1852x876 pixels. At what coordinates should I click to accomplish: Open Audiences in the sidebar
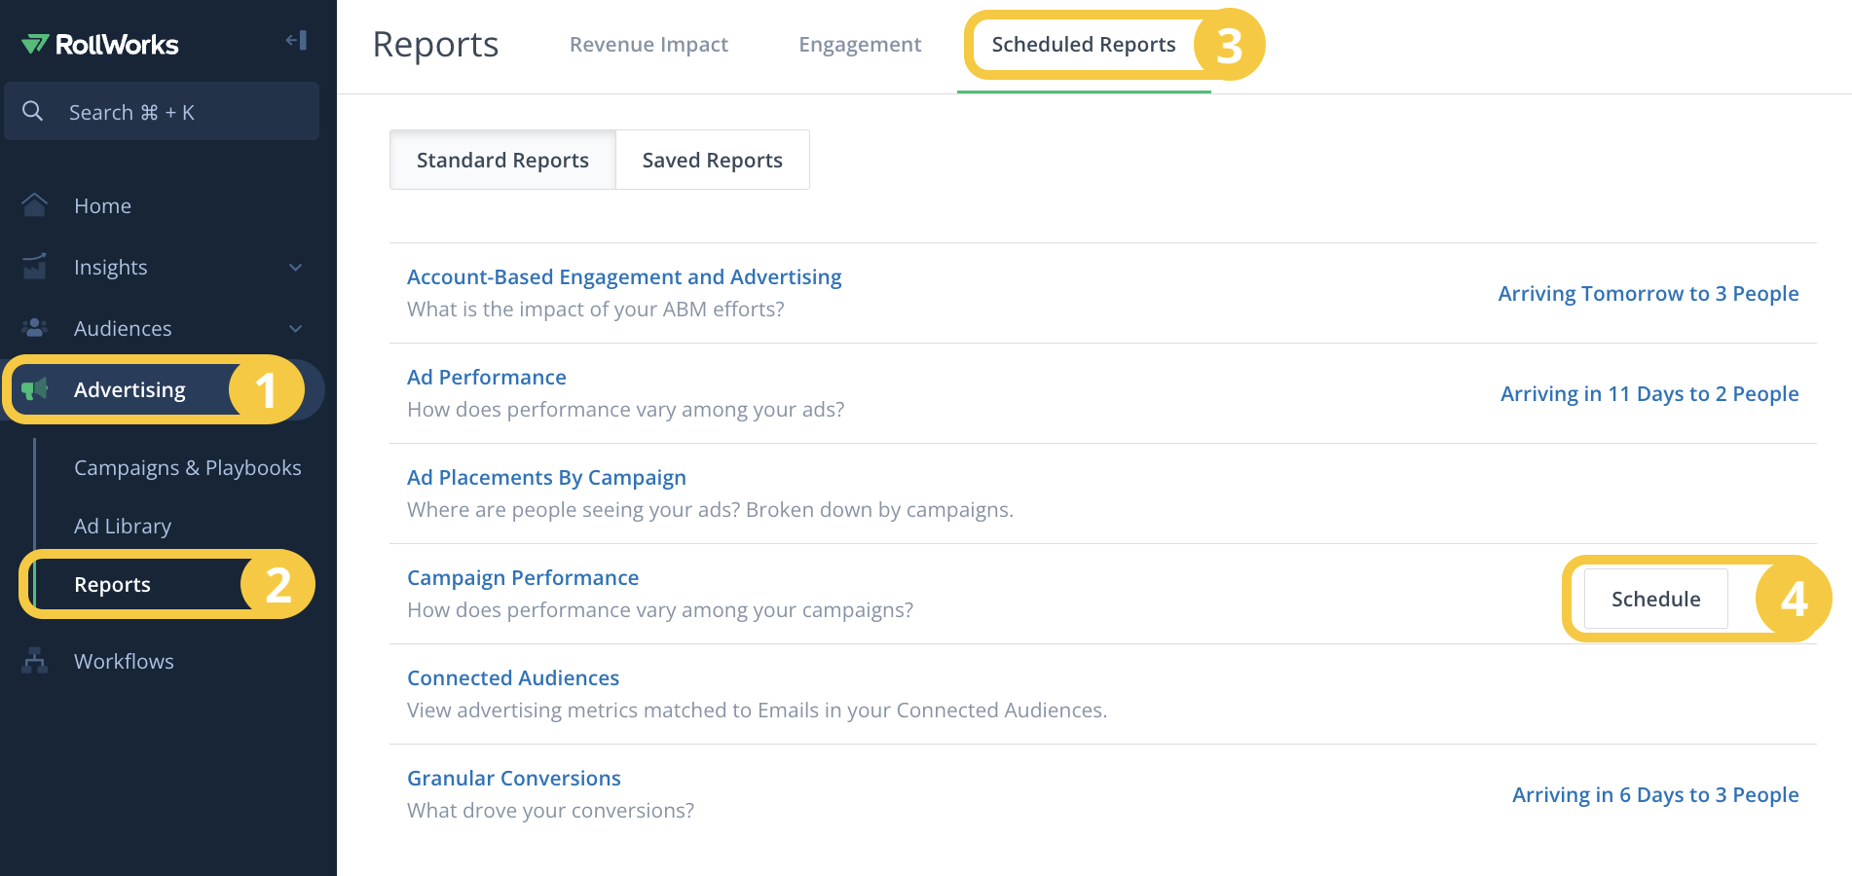click(123, 328)
